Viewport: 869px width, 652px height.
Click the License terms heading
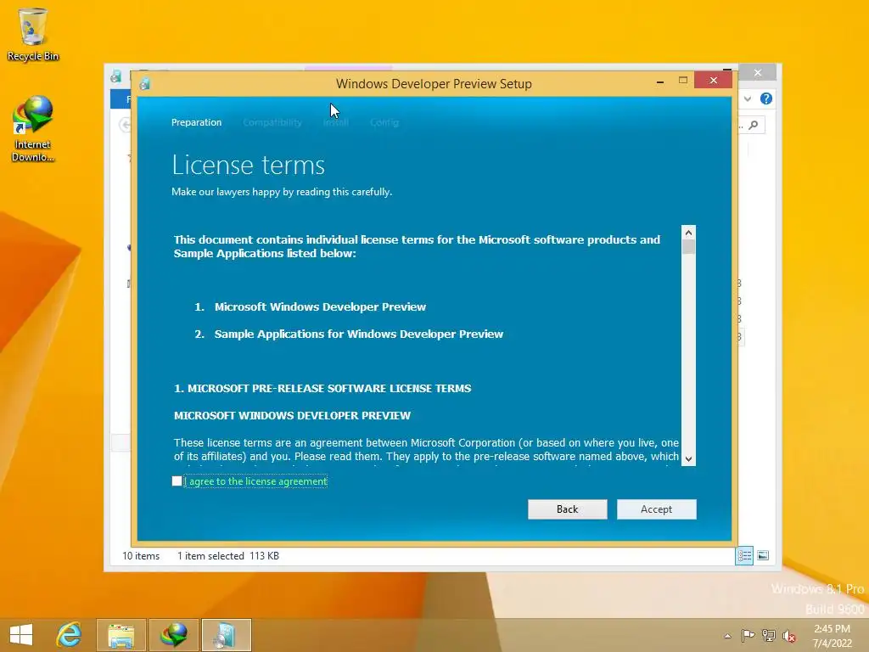249,166
